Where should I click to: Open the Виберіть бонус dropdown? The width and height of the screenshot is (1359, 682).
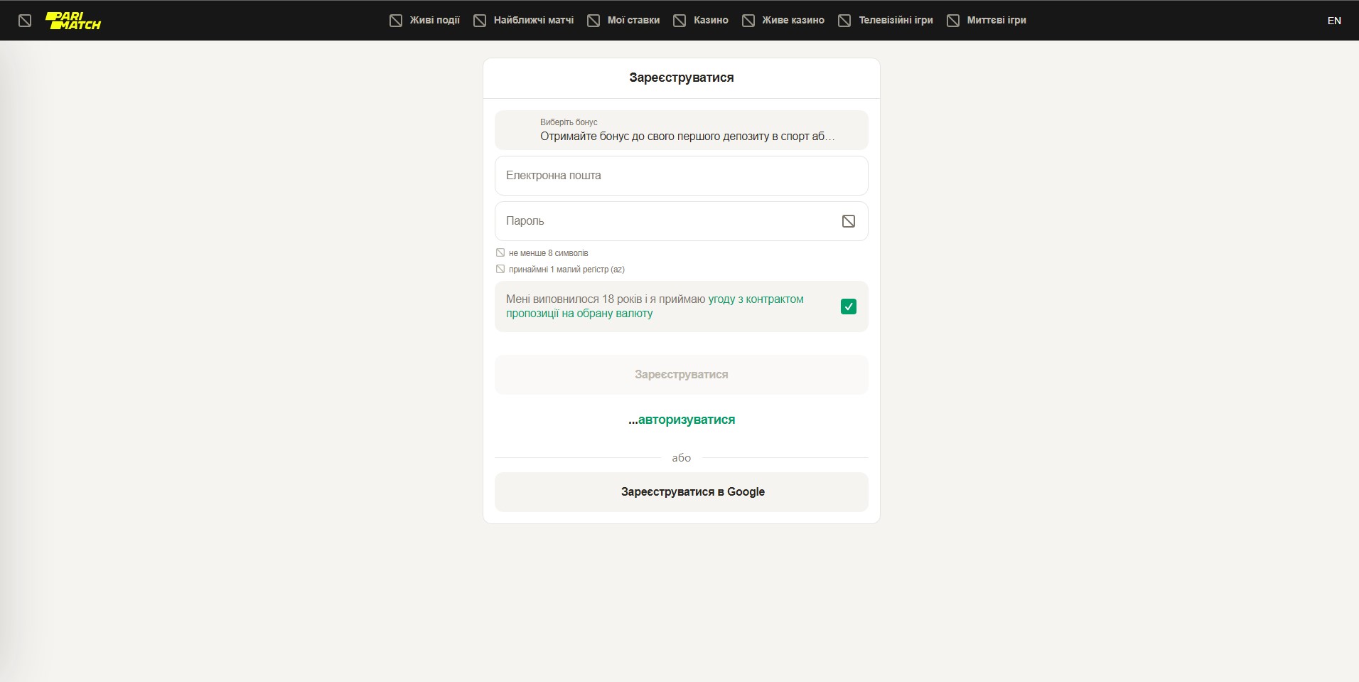coord(682,130)
